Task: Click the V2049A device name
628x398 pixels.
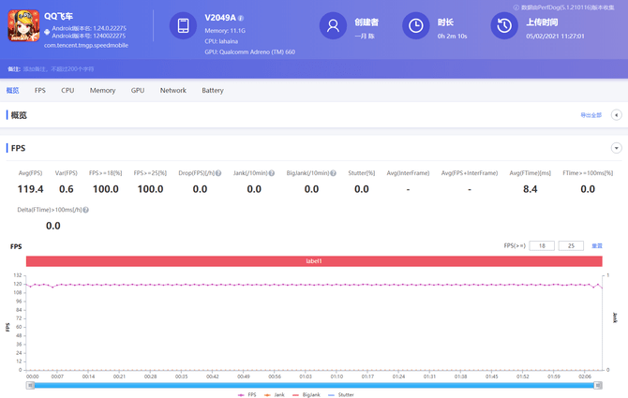Action: 220,18
